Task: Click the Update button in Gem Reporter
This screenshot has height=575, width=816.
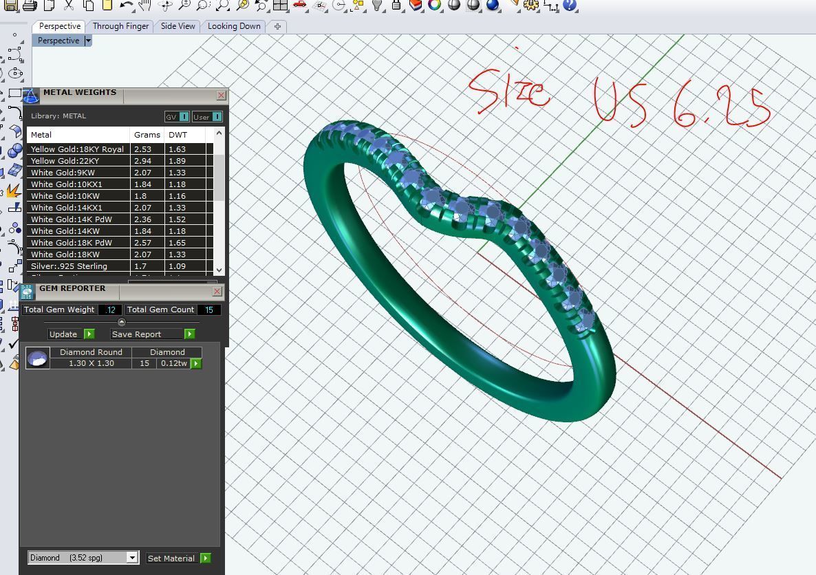Action: pyautogui.click(x=72, y=334)
